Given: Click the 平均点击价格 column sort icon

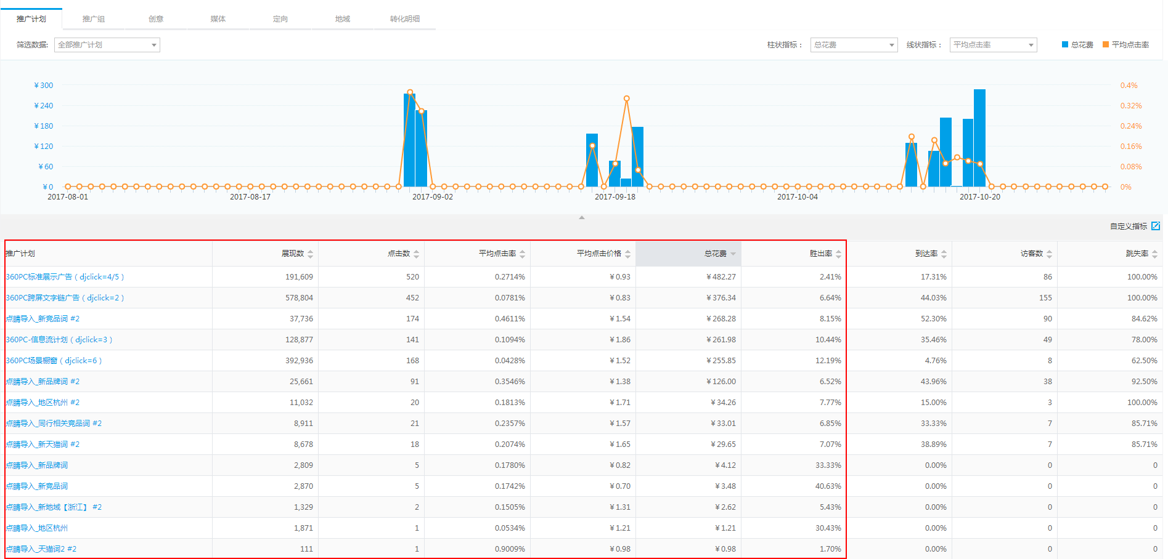Looking at the screenshot, I should point(627,254).
